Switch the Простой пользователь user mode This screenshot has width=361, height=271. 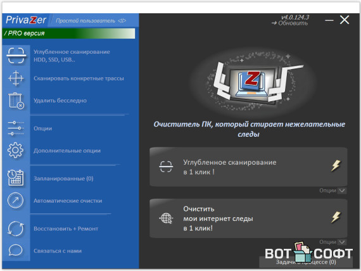(x=91, y=21)
